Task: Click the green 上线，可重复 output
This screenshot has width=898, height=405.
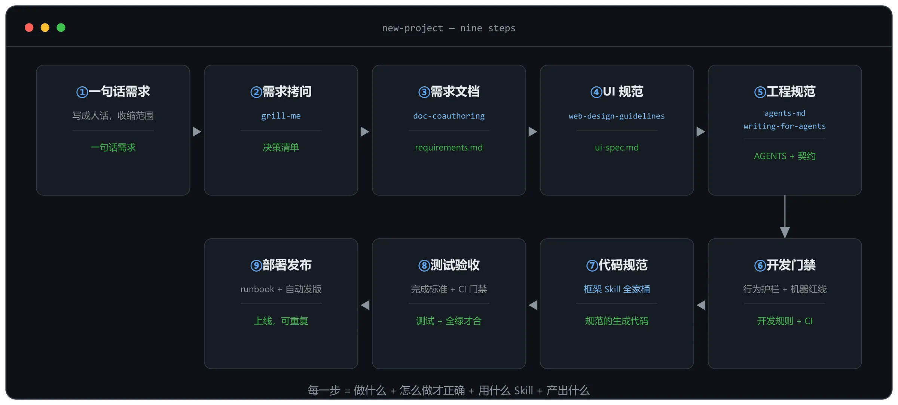Action: coord(281,321)
